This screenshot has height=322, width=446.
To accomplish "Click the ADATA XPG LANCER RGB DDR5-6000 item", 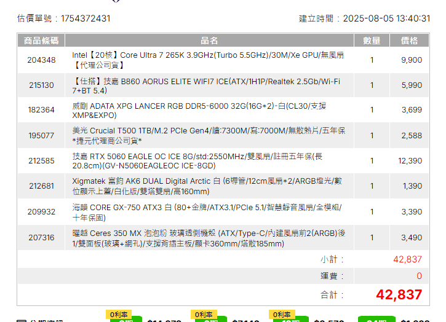I will click(x=199, y=111).
